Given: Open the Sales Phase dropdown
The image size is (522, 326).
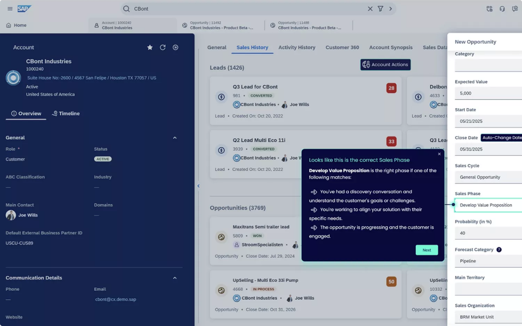Looking at the screenshot, I should 488,205.
